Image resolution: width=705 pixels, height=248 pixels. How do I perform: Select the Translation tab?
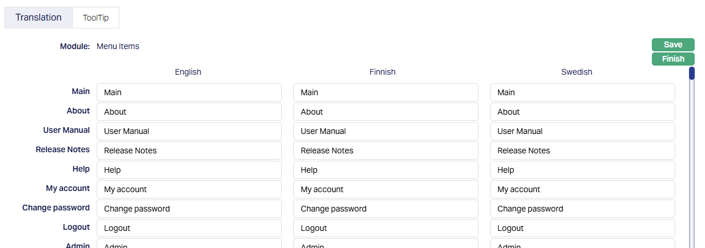38,18
